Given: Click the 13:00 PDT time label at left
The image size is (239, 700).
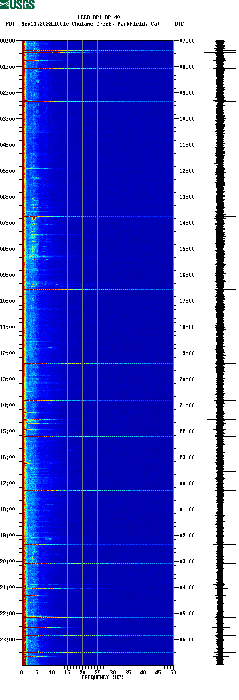Looking at the screenshot, I should click(x=7, y=379).
